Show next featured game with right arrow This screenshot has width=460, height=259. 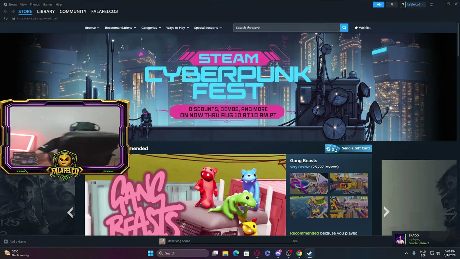[386, 212]
